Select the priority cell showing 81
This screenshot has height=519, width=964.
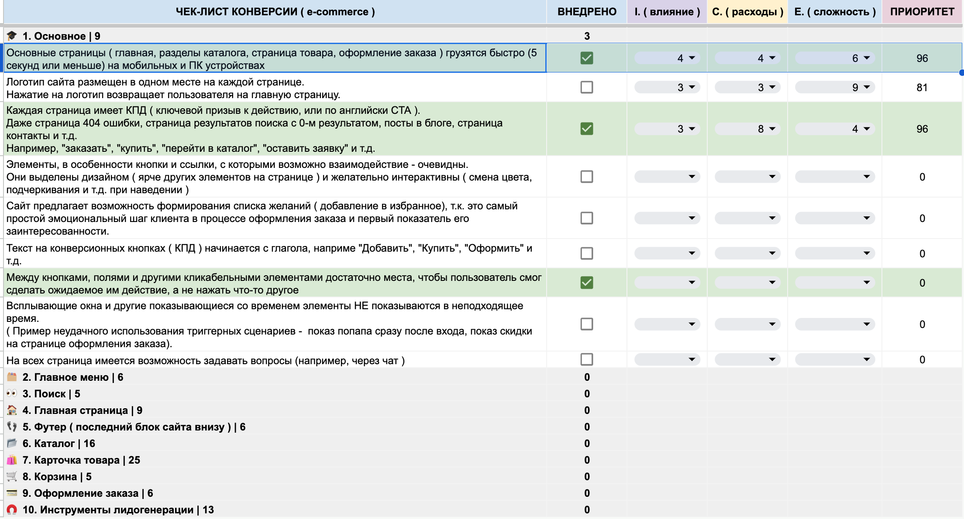click(x=922, y=88)
